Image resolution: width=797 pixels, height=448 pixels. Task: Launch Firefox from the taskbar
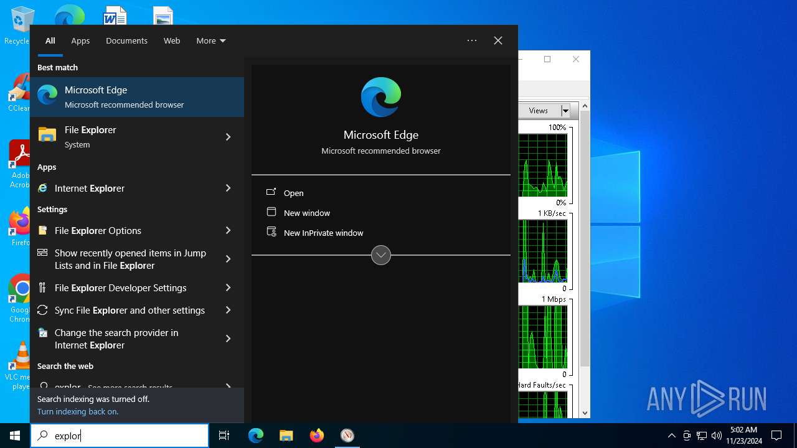(317, 436)
